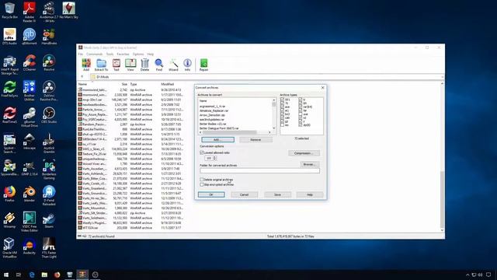Select the VSDC Free Video Editor icon

pyautogui.click(x=30, y=222)
